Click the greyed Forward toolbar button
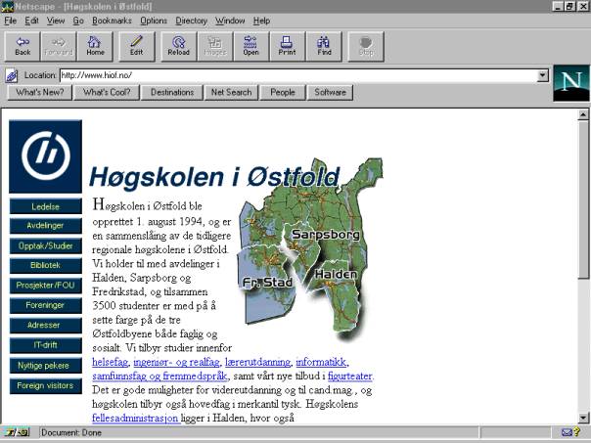The height and width of the screenshot is (443, 591). point(59,46)
